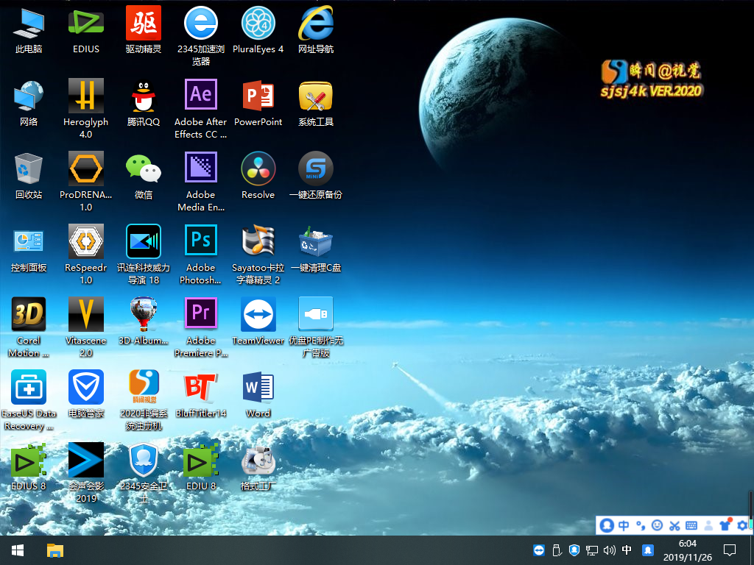Launch EaseUS Data Recovery icon
The height and width of the screenshot is (565, 754).
29,387
